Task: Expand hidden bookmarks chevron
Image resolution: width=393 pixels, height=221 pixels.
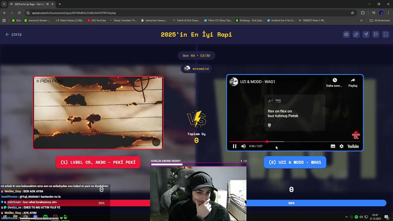Action: [x=361, y=21]
